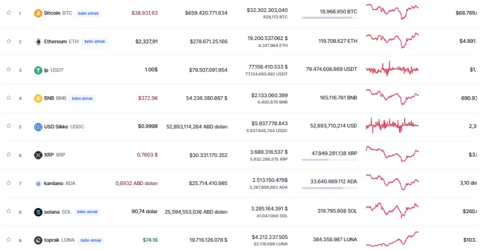Click the black XRP coin logo
Viewport: 500px width, 250px height.
coord(38,155)
